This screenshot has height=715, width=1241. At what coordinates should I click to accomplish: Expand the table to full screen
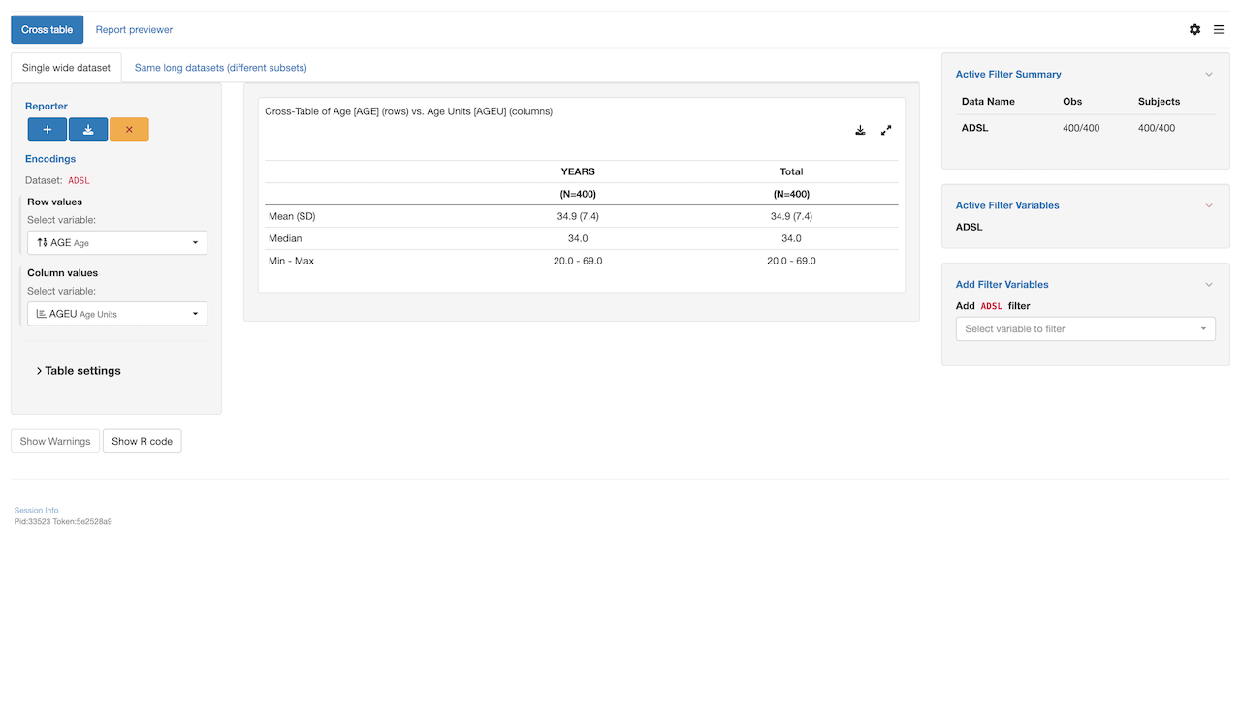point(886,130)
